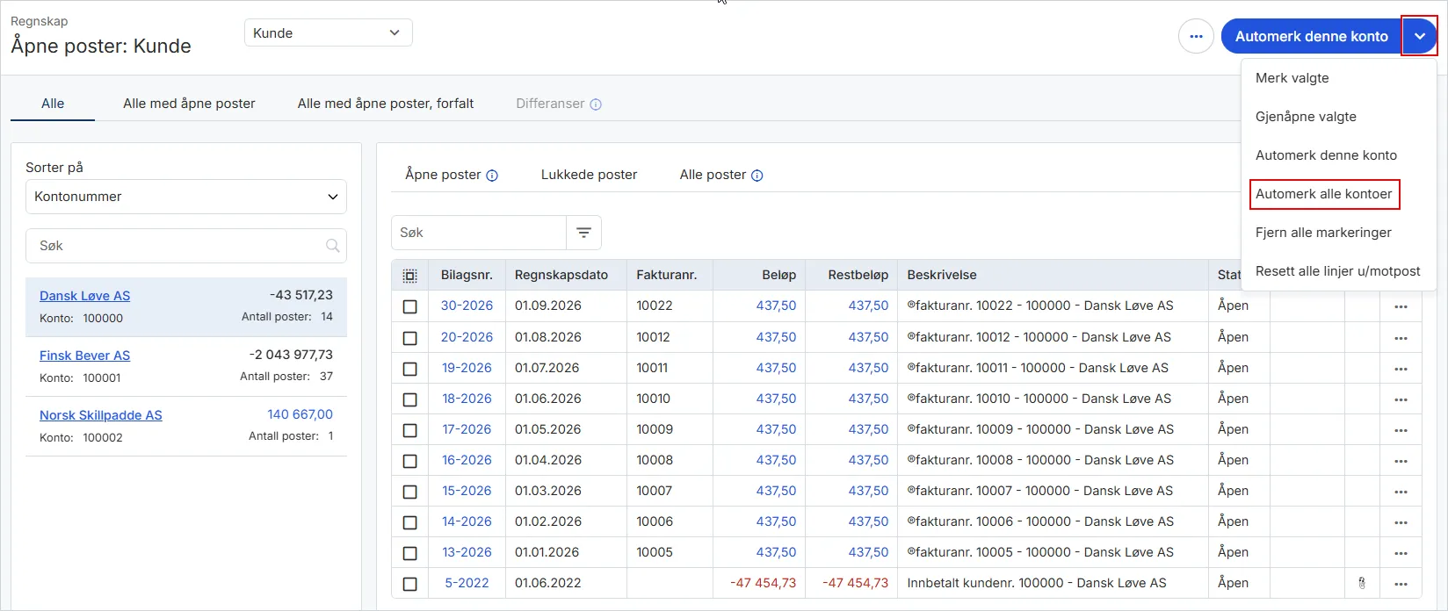The image size is (1448, 611).
Task: Click the magnifier icon in customer search
Action: 333,246
